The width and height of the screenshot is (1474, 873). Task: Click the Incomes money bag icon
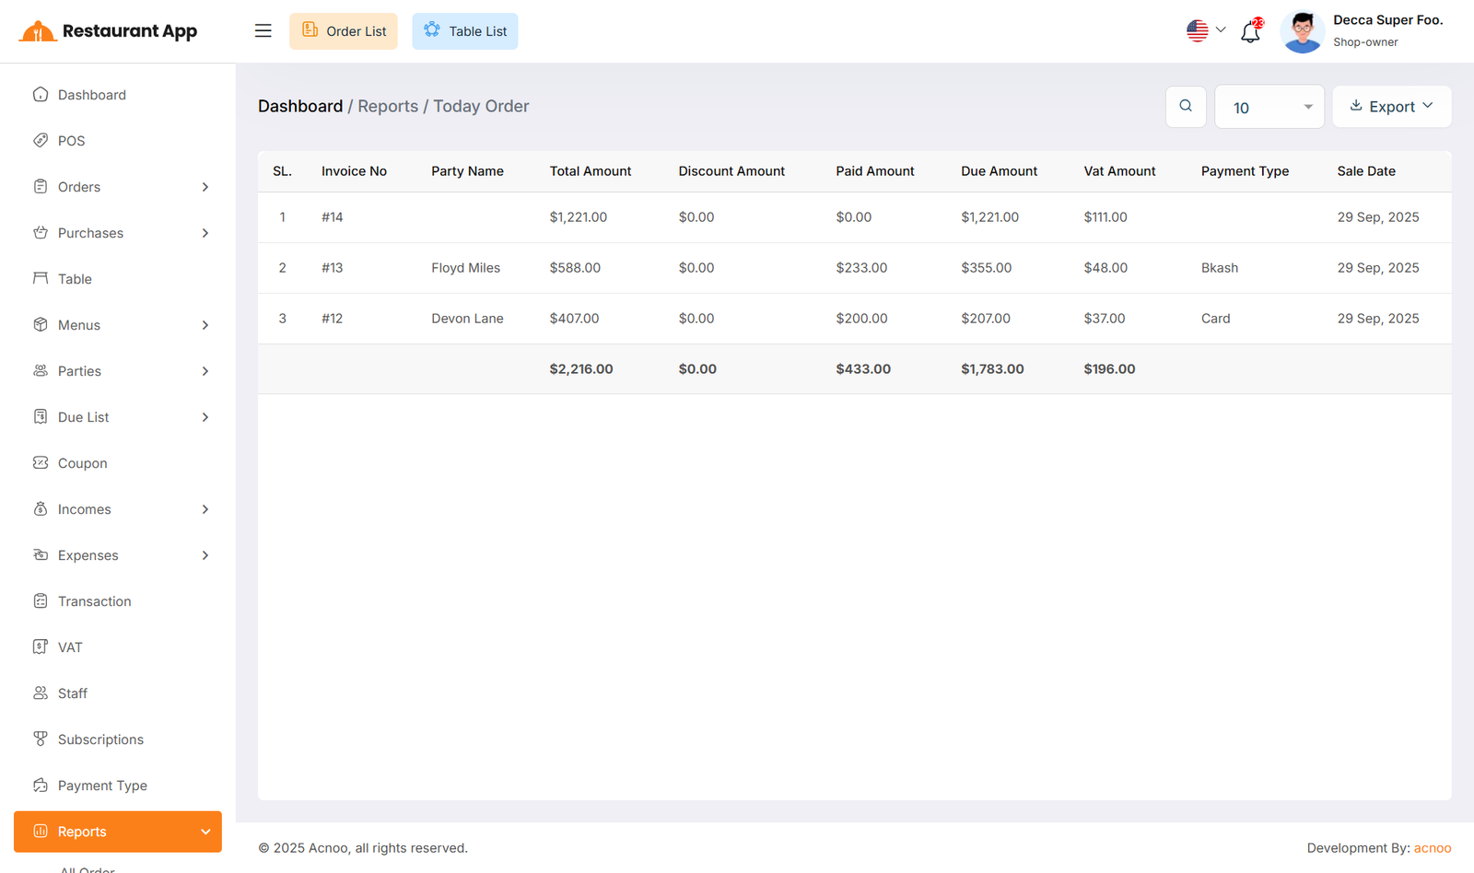(41, 508)
